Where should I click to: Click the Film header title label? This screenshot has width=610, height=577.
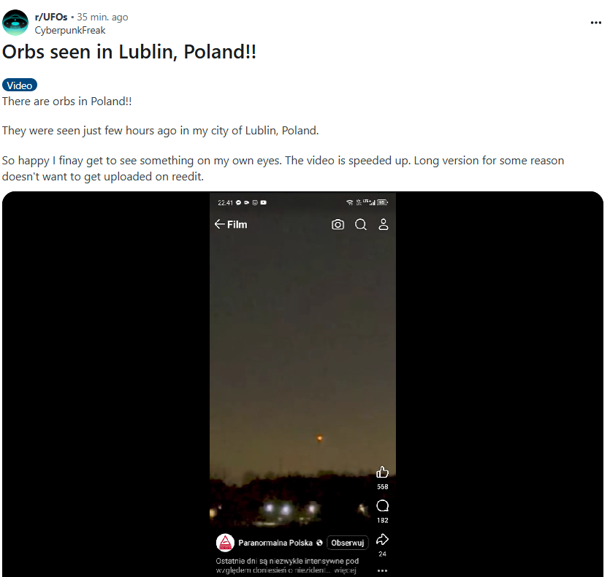[237, 224]
